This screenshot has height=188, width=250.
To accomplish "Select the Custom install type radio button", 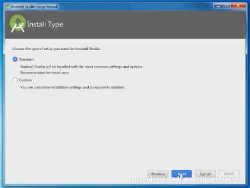I will [x=15, y=80].
